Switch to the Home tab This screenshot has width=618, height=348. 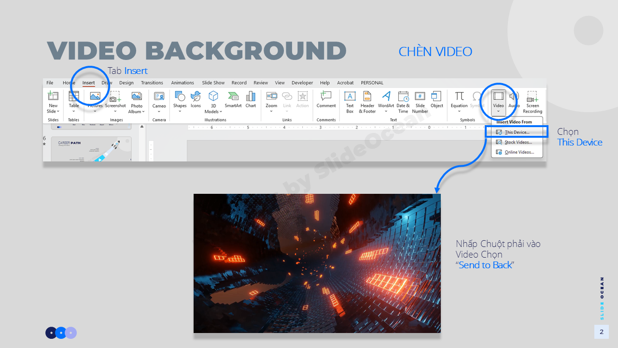(x=69, y=83)
